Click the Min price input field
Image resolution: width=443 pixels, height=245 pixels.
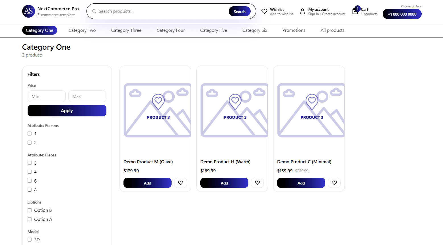pyautogui.click(x=46, y=96)
